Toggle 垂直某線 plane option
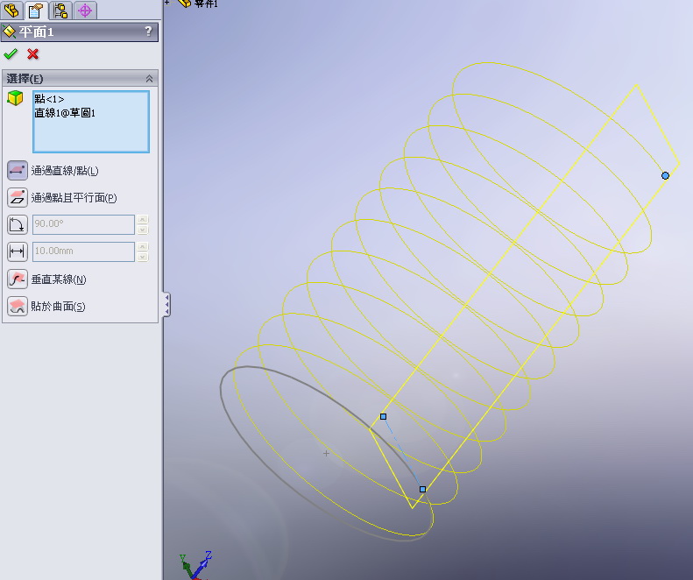The width and height of the screenshot is (693, 580). click(x=18, y=279)
